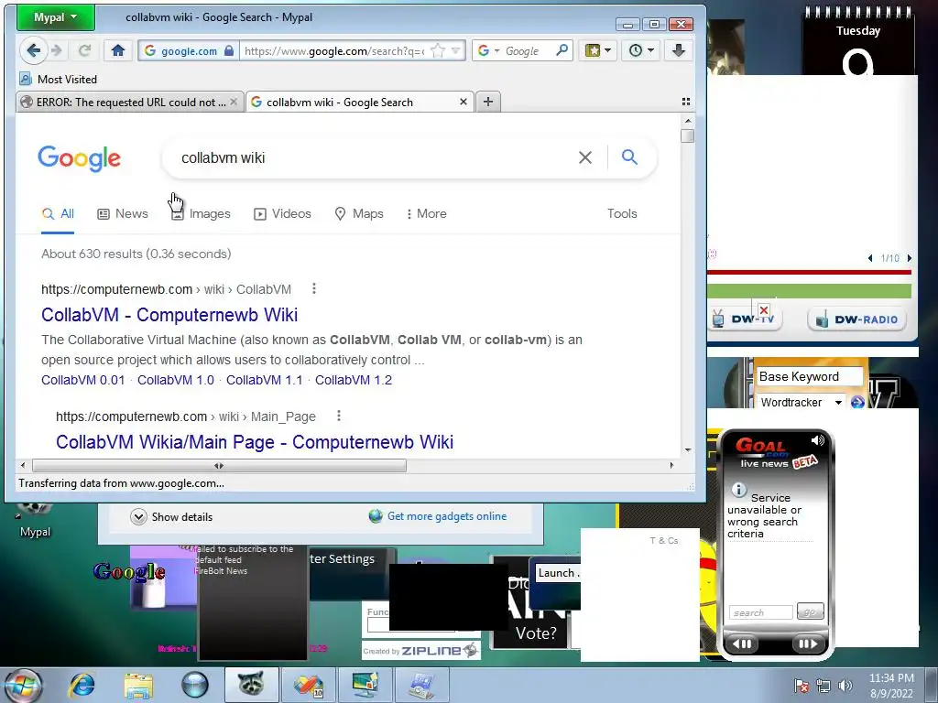Screen dimensions: 938x703
Task: Click the forward navigation arrow
Action: [57, 51]
